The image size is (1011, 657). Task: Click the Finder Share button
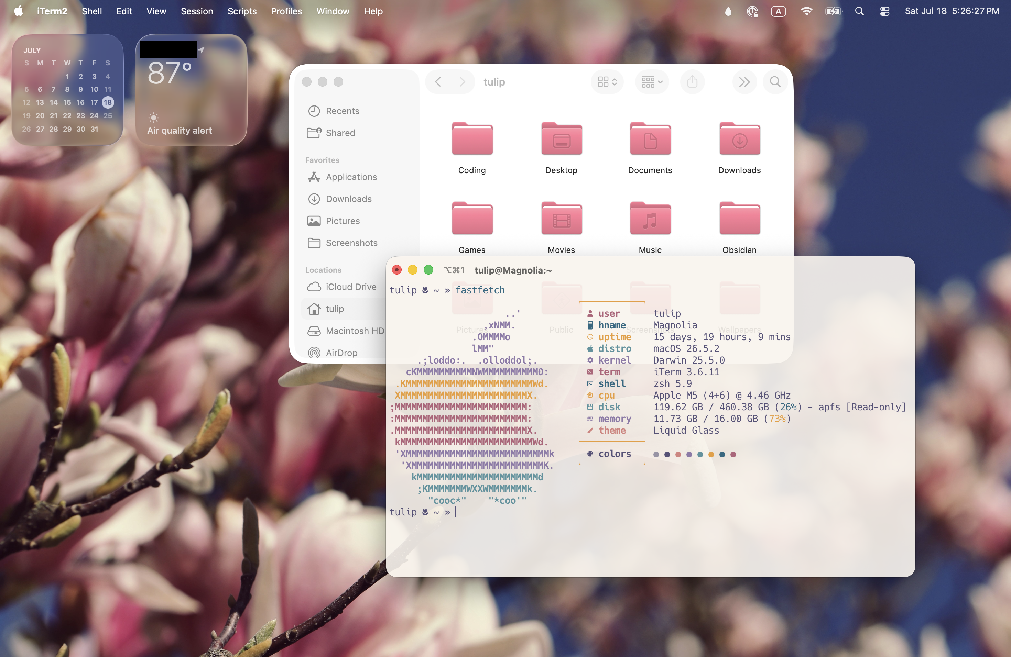[x=692, y=81]
